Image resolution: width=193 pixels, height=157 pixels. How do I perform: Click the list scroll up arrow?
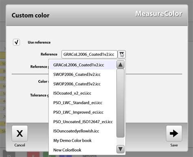(121, 65)
